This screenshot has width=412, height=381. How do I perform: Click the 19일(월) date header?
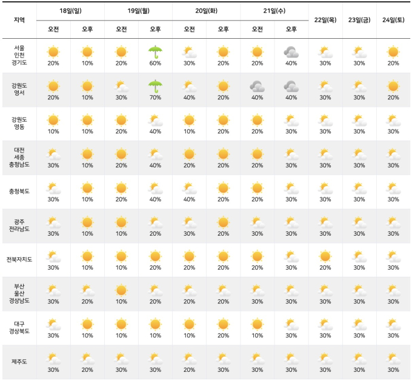point(139,11)
